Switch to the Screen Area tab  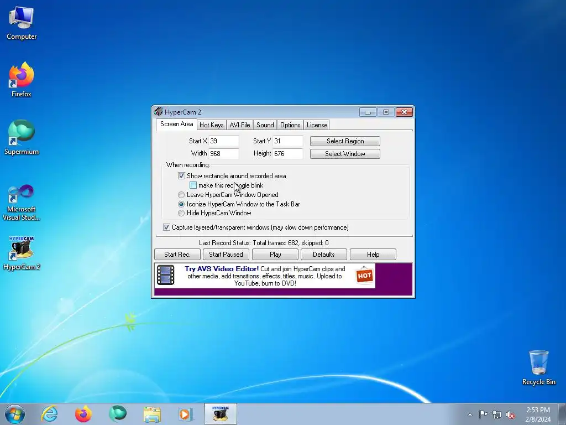pos(176,124)
